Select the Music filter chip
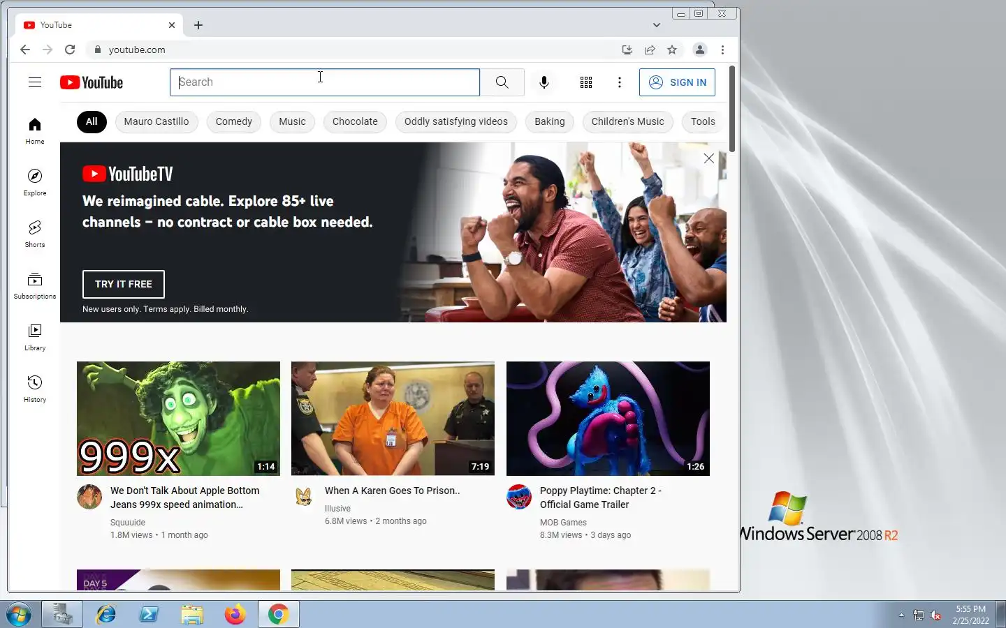 292,121
